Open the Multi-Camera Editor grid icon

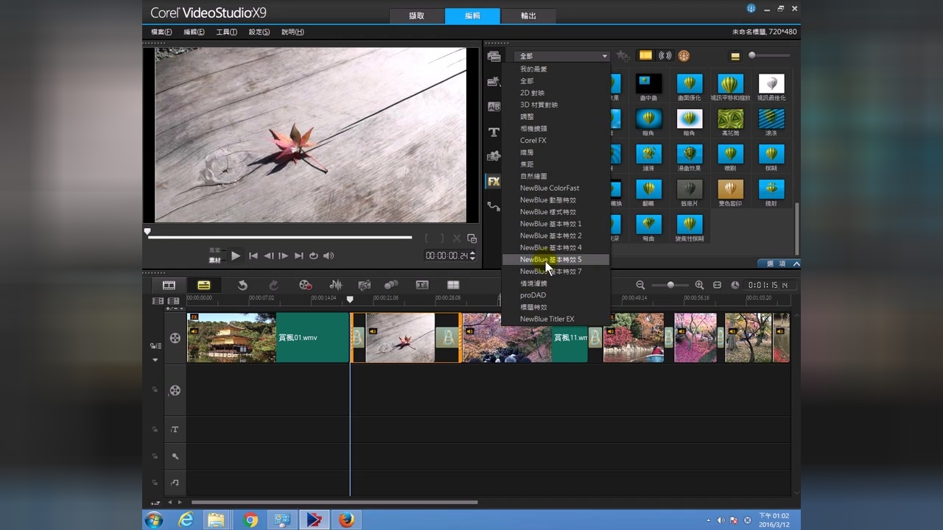click(x=453, y=285)
